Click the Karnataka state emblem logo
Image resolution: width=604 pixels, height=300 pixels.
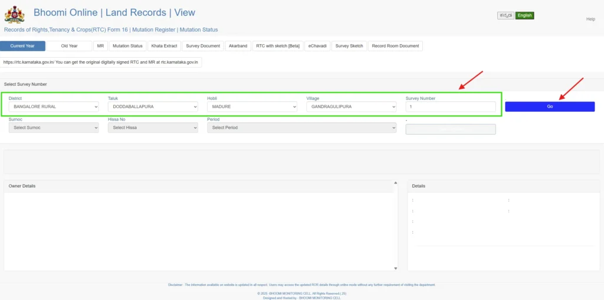(14, 15)
